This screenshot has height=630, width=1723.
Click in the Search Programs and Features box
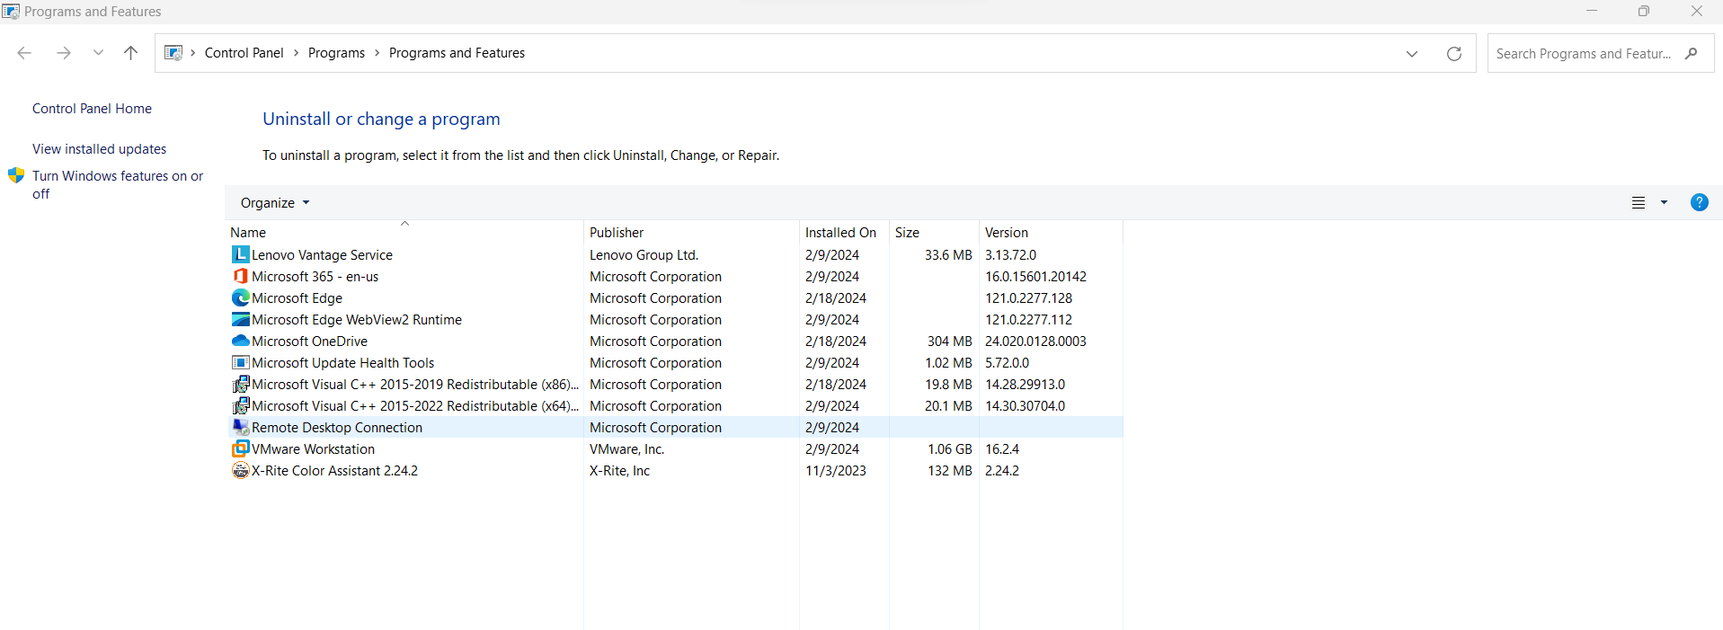coord(1584,53)
